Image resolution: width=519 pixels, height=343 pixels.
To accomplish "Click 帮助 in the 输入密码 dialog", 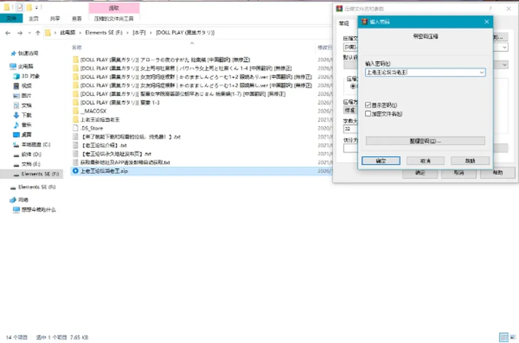I will click(470, 161).
